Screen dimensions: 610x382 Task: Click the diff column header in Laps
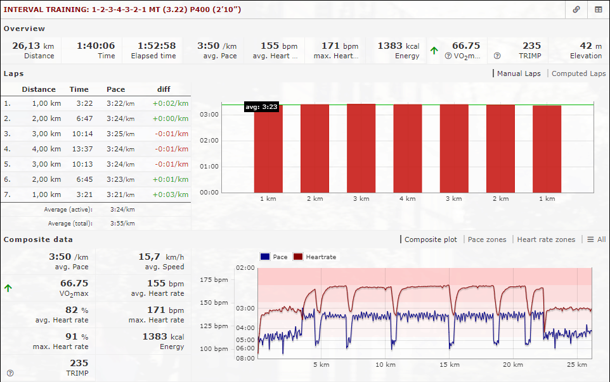pos(164,89)
